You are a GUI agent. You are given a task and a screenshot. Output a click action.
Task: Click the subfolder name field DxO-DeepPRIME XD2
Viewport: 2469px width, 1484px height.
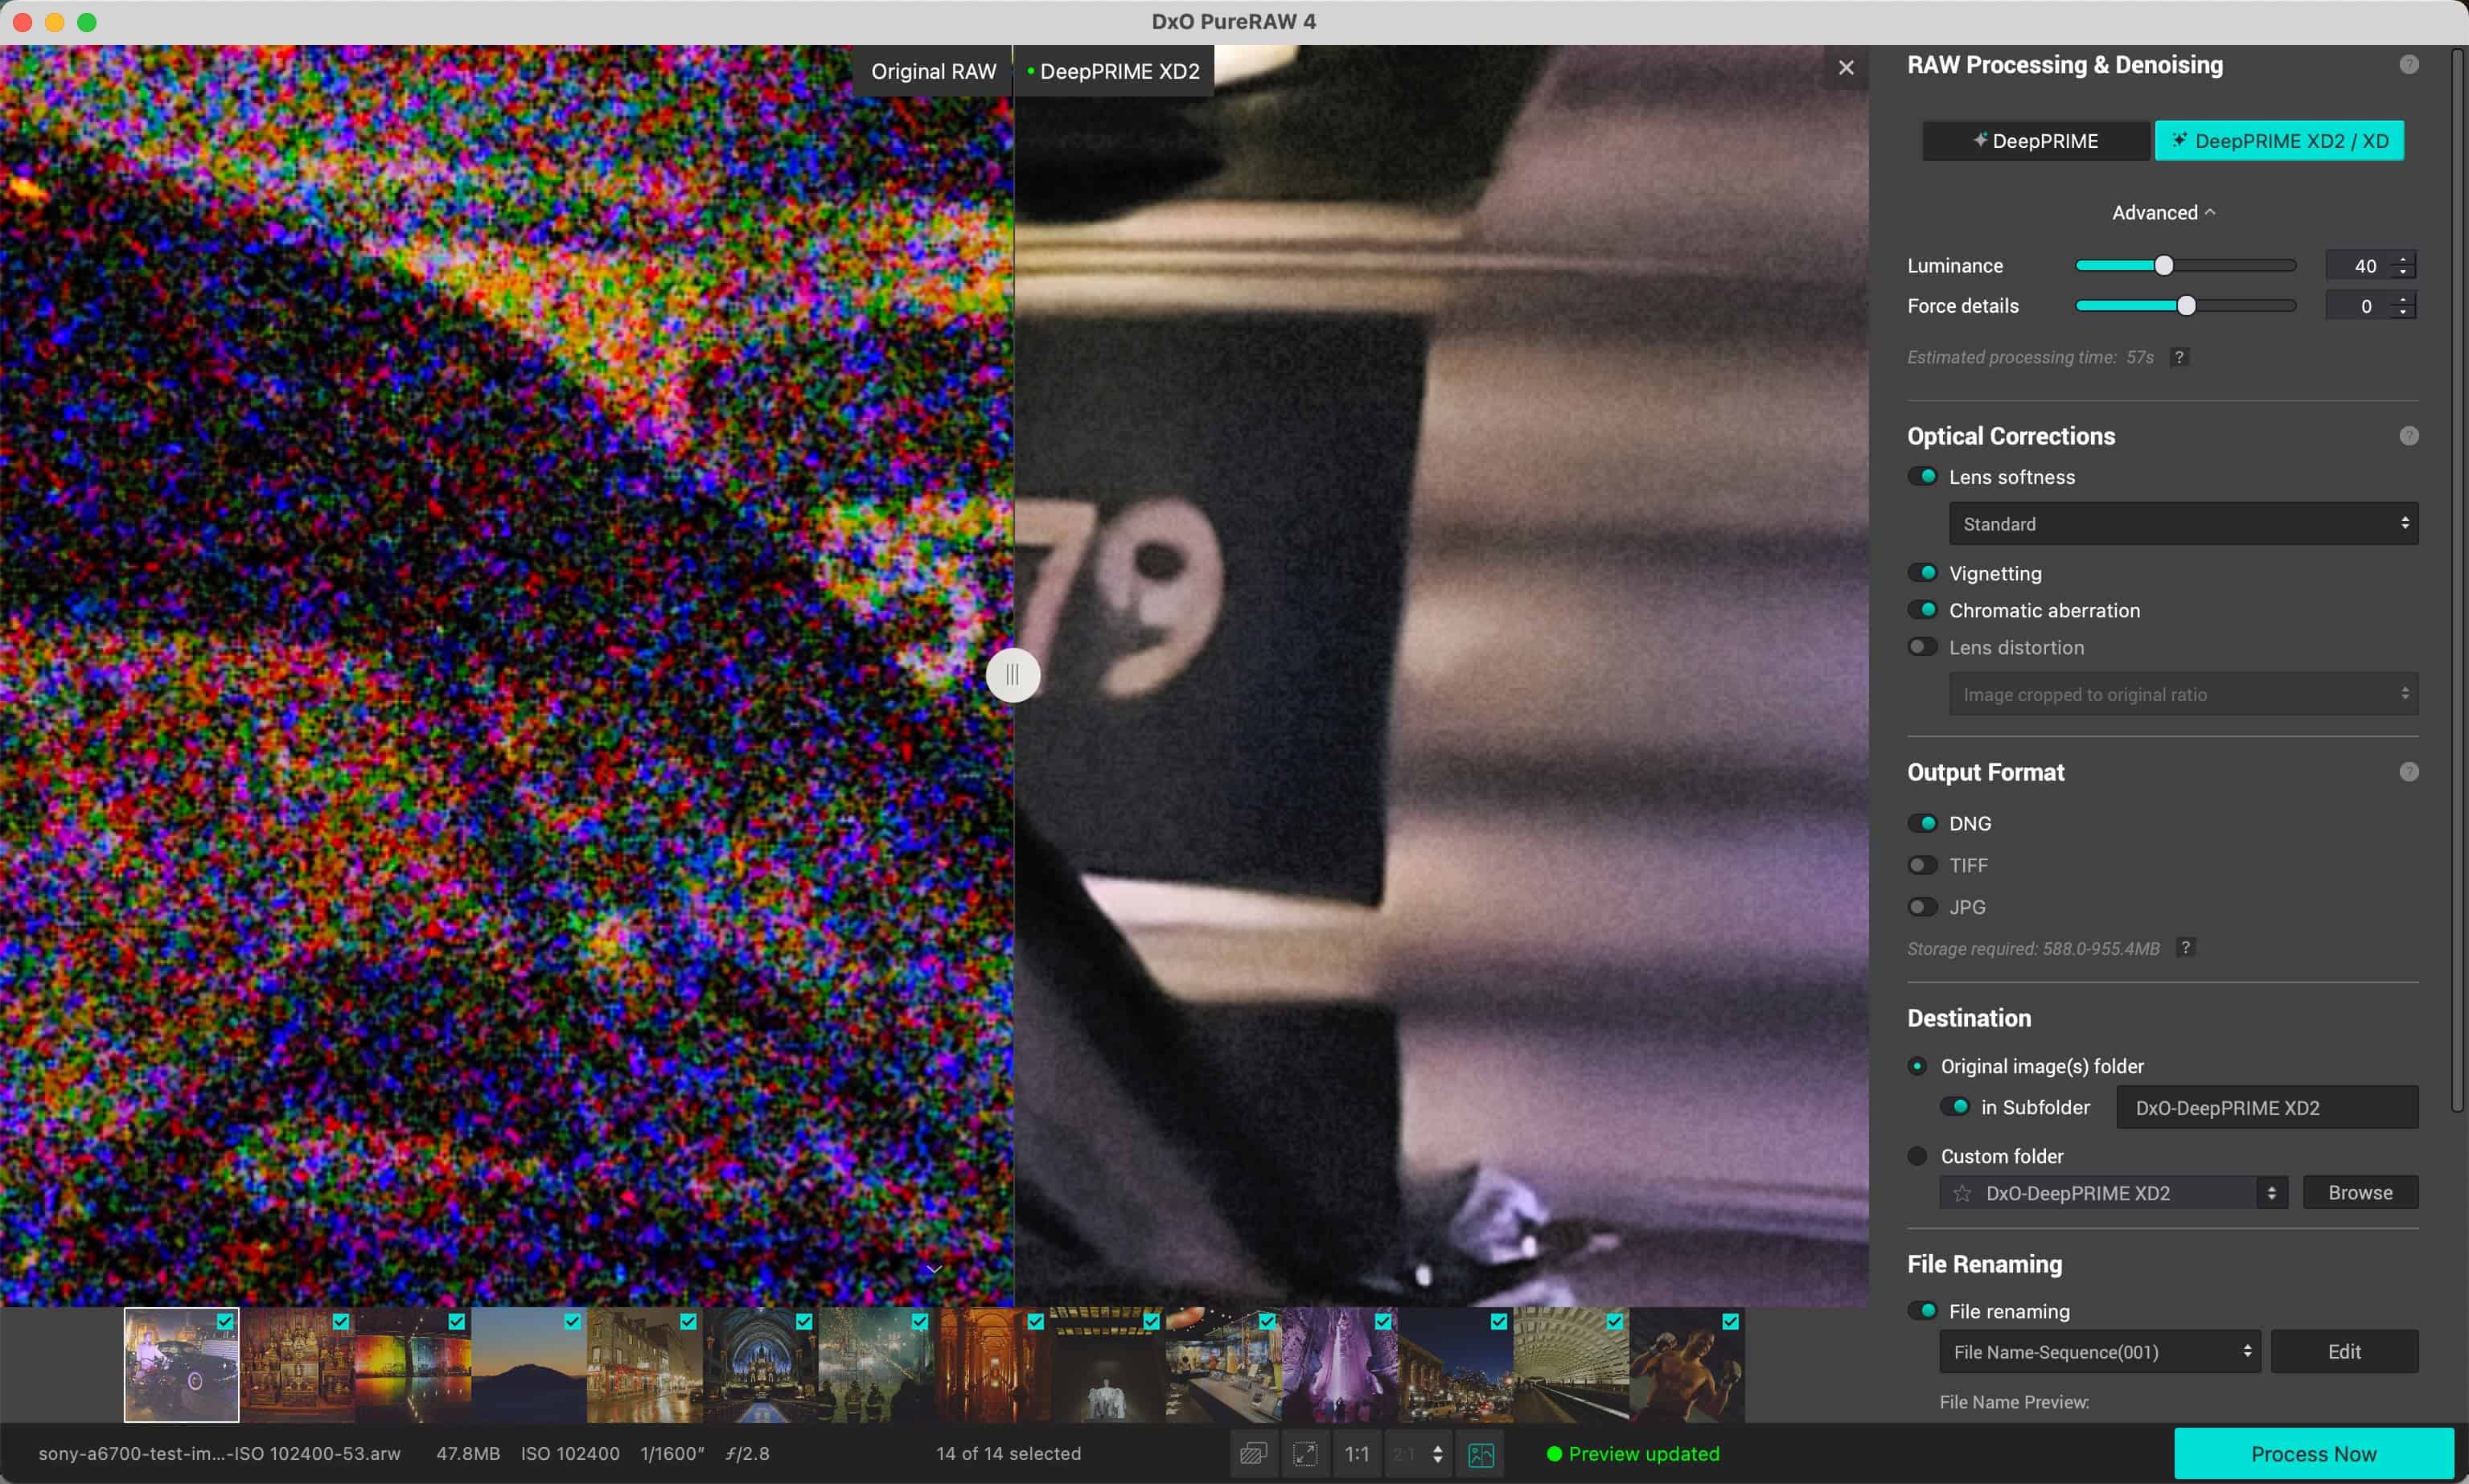(x=2267, y=1107)
